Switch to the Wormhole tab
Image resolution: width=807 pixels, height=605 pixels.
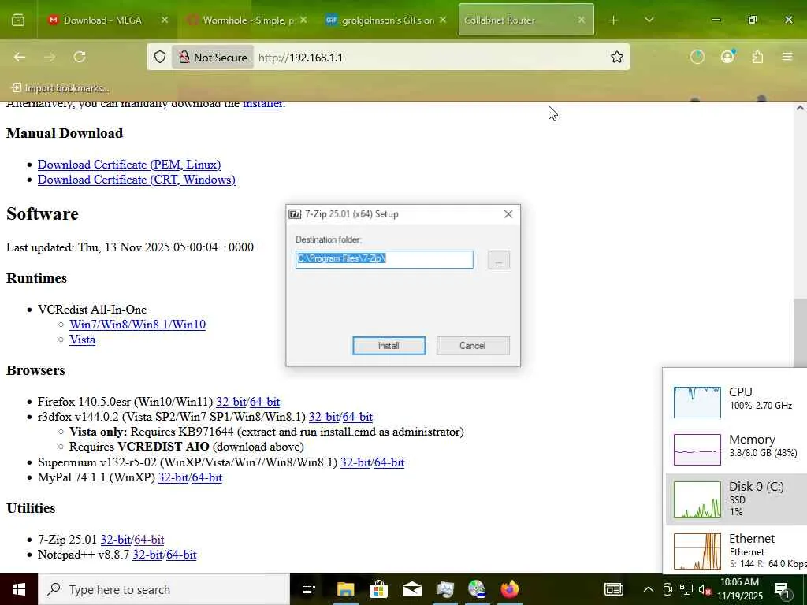point(247,20)
